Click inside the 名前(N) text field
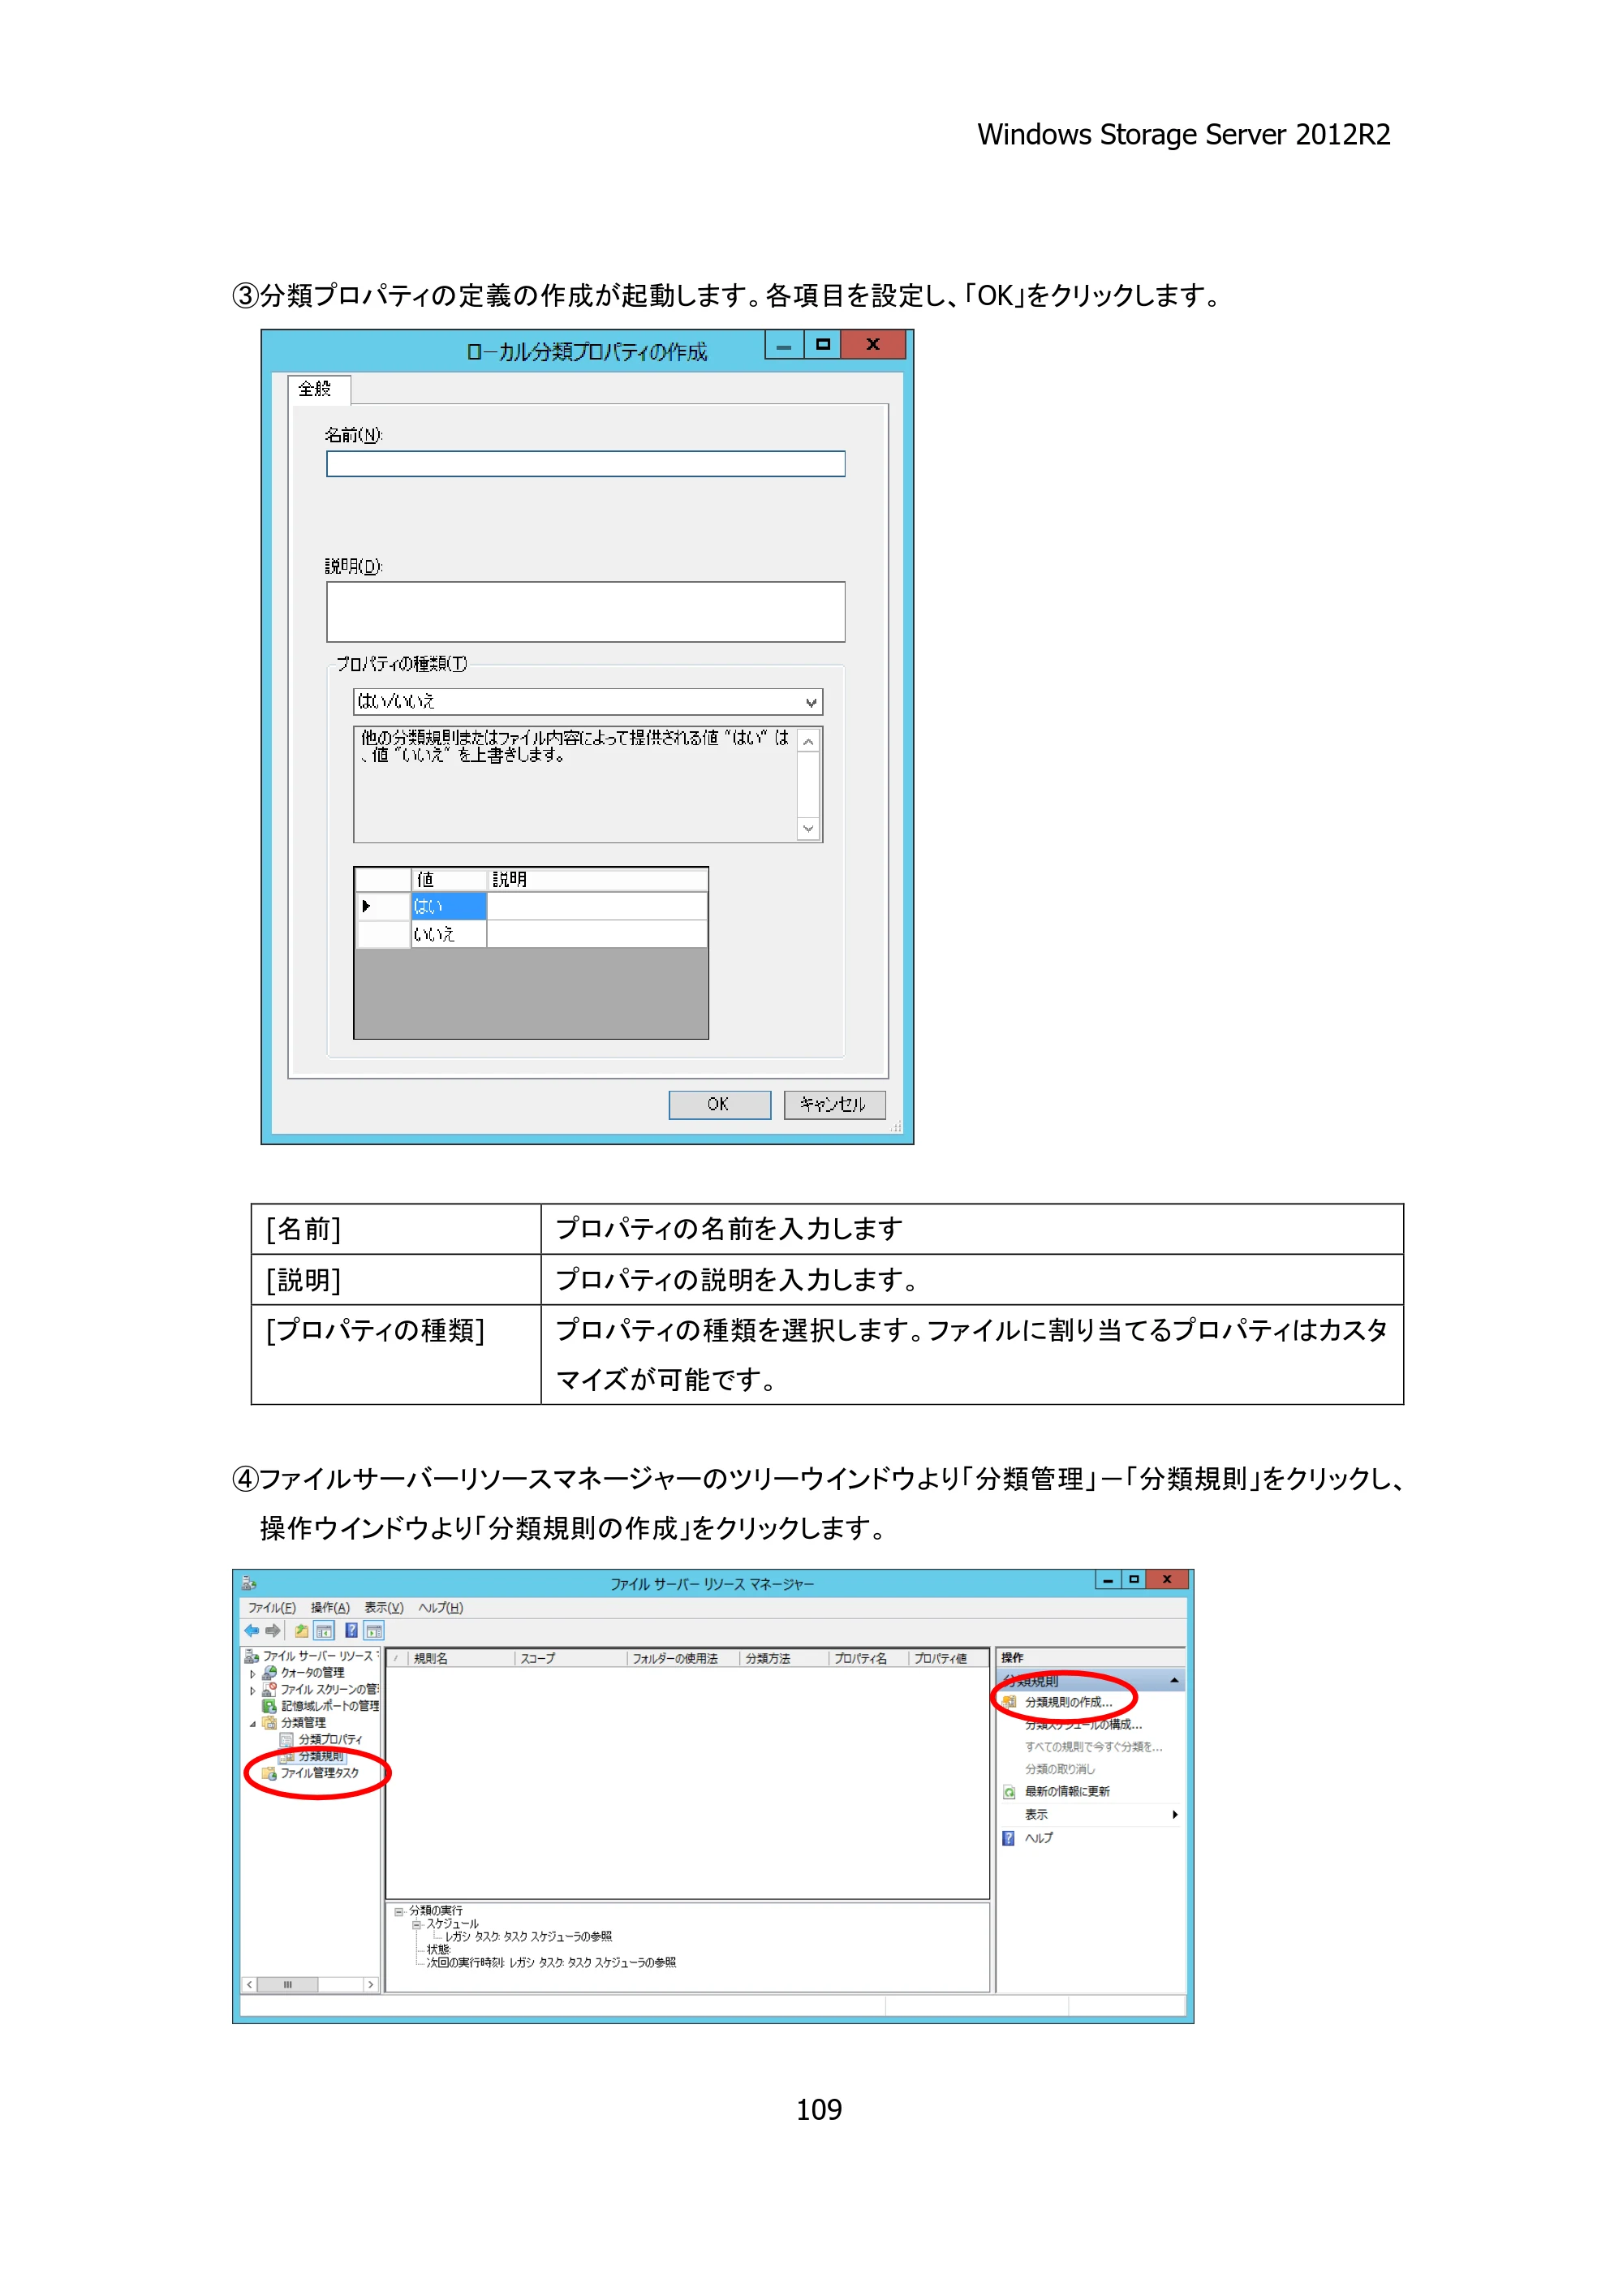The height and width of the screenshot is (2296, 1623). tap(585, 464)
